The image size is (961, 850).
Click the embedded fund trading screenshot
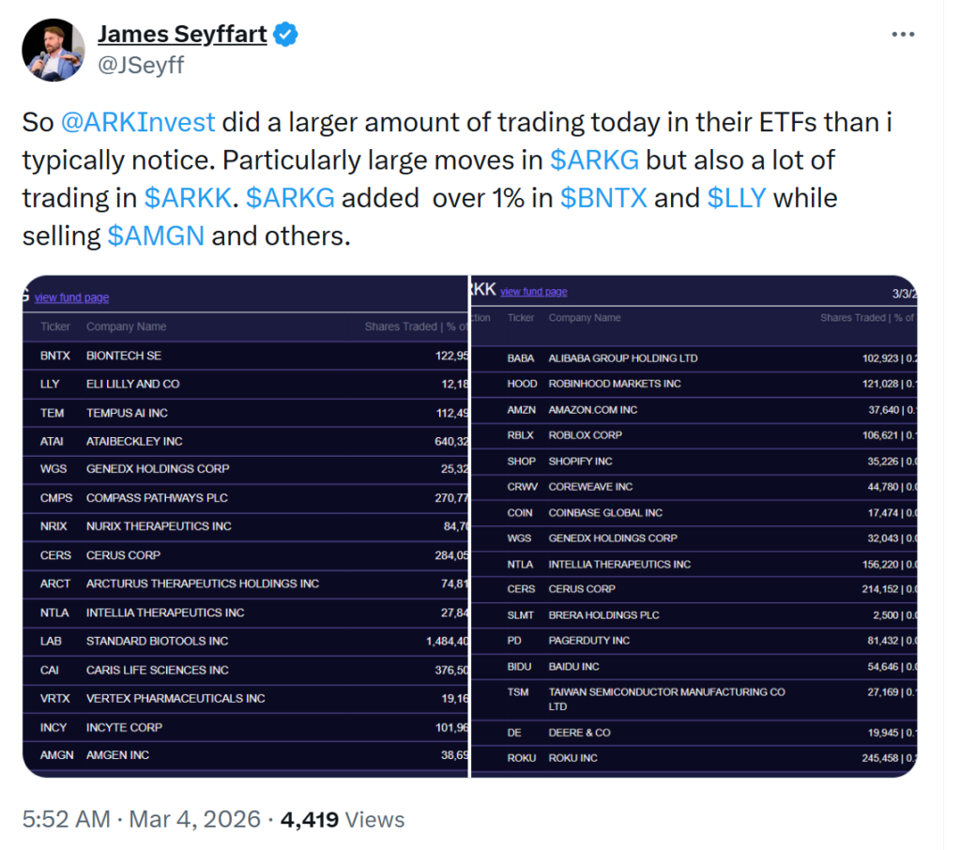(x=469, y=525)
